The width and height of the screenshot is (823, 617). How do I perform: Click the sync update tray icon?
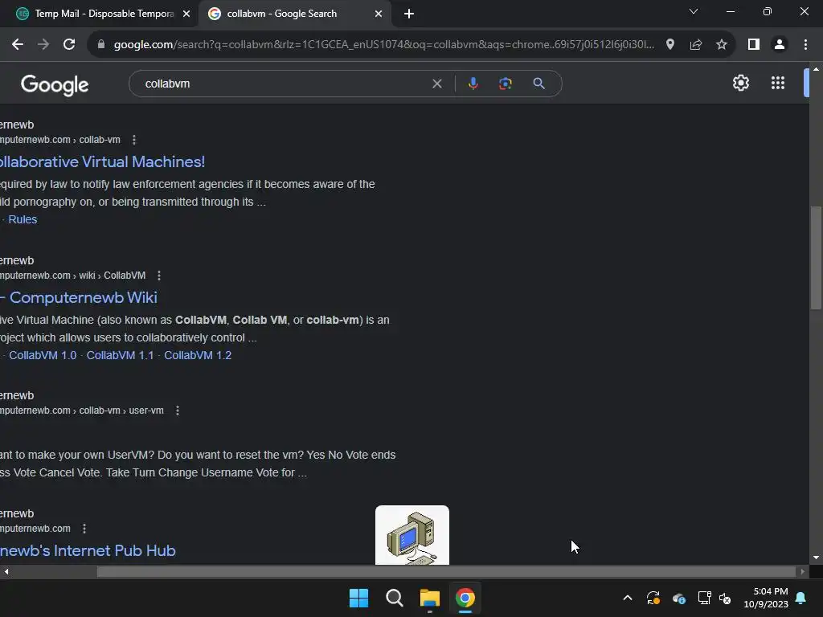tap(653, 598)
